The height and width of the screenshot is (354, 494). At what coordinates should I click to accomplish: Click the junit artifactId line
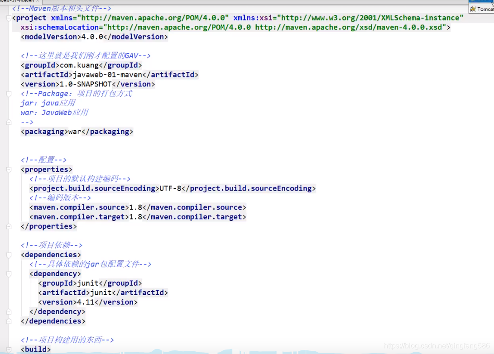click(x=103, y=292)
